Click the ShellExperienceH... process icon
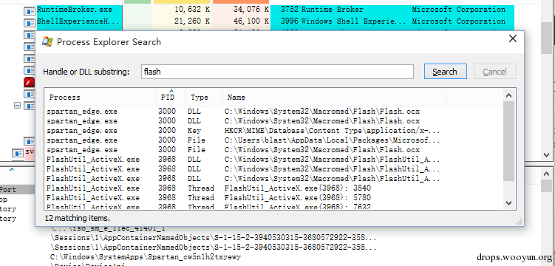Image resolution: width=555 pixels, height=266 pixels. click(x=29, y=23)
